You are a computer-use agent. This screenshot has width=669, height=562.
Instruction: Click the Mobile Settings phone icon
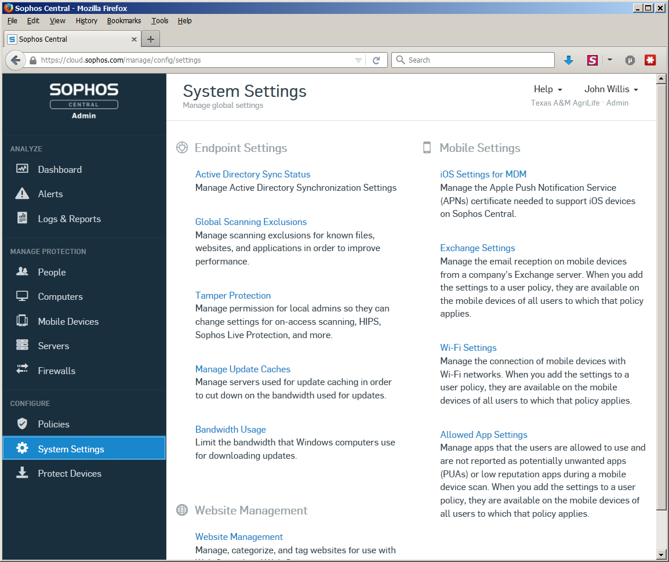[x=427, y=148]
